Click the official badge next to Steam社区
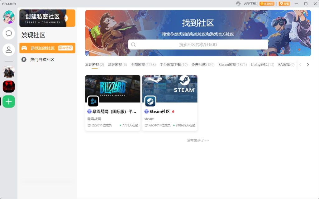The width and height of the screenshot is (319, 199). tap(146, 112)
